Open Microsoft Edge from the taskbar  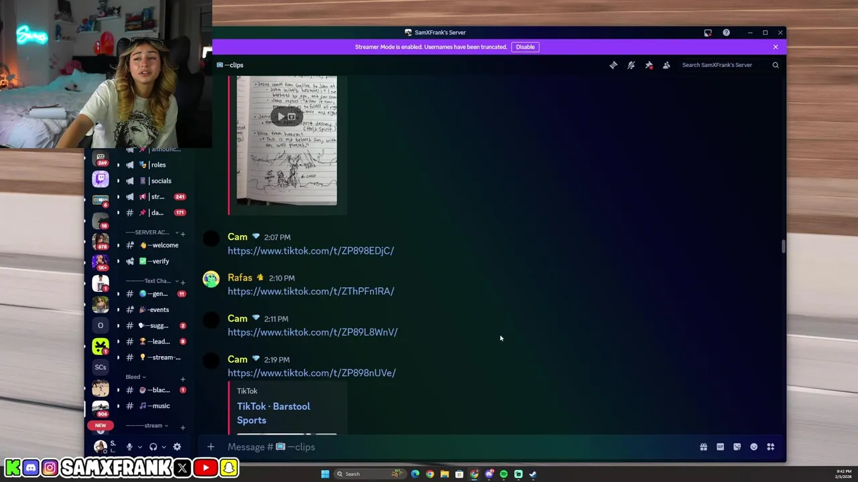[x=415, y=474]
